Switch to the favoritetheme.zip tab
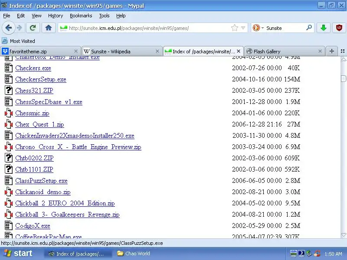347x260 pixels. [x=40, y=51]
